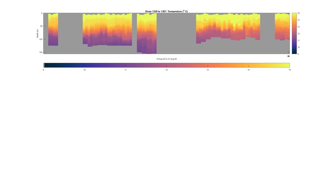This screenshot has width=333, height=173.
Task: Click the "19-Aug-25 to 21-Aug-25" date label
Action: coord(167,59)
